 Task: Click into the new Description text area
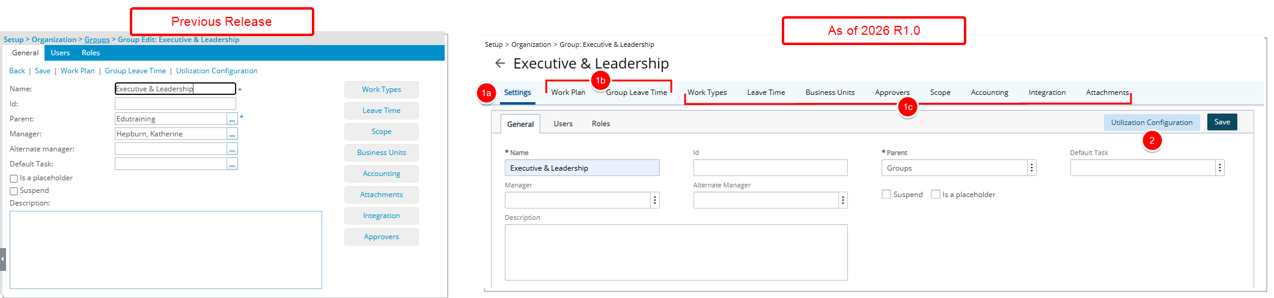click(675, 252)
